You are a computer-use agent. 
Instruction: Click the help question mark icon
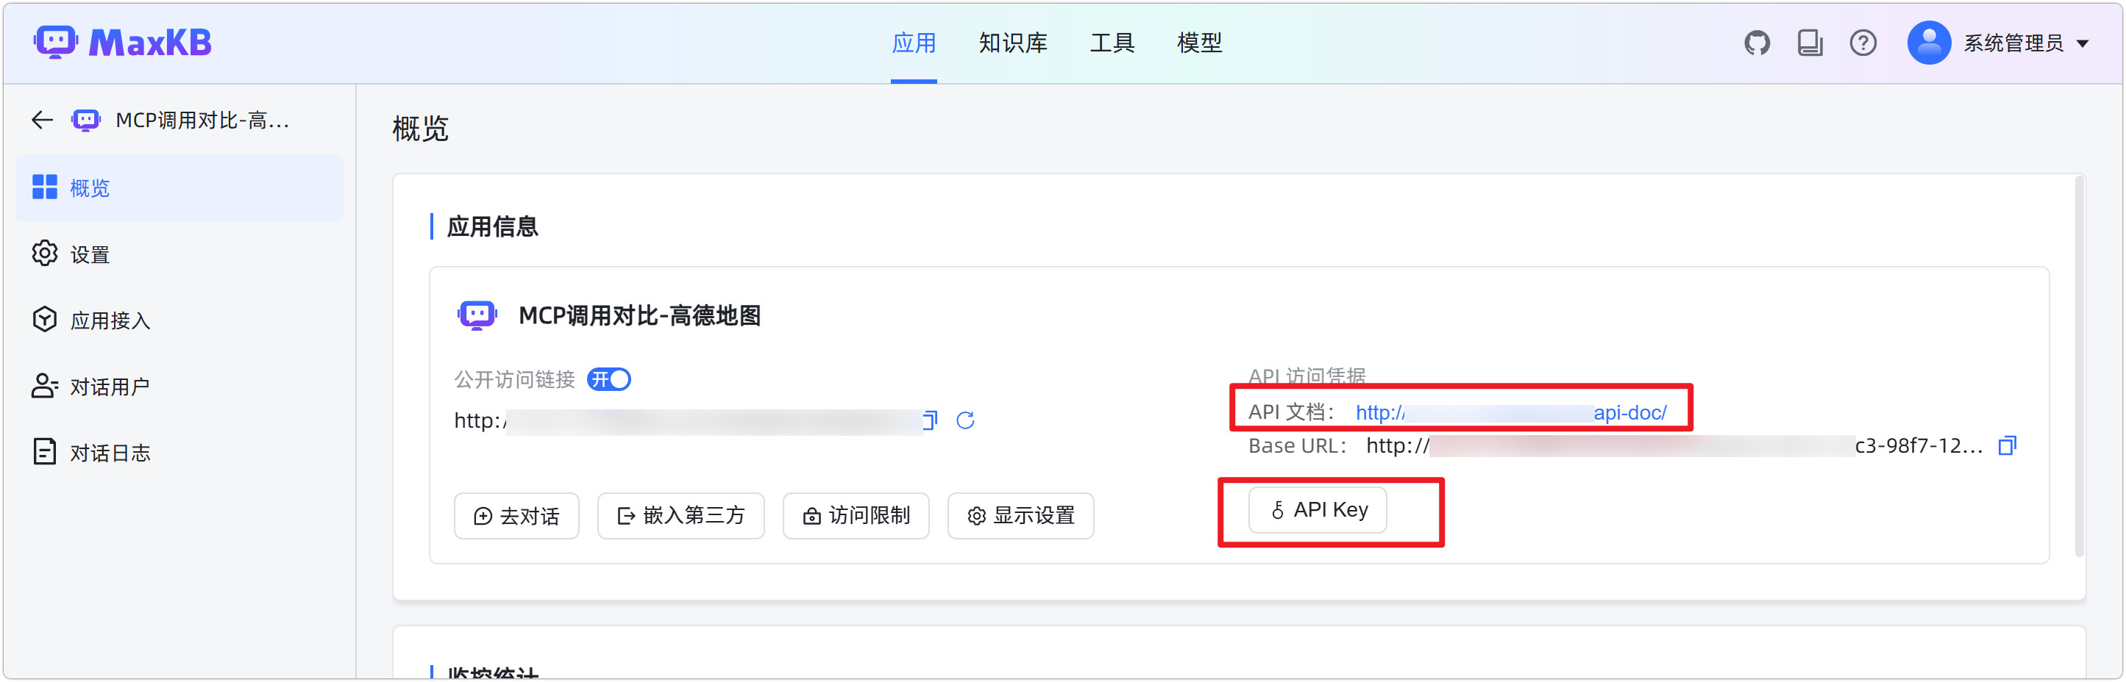1863,43
